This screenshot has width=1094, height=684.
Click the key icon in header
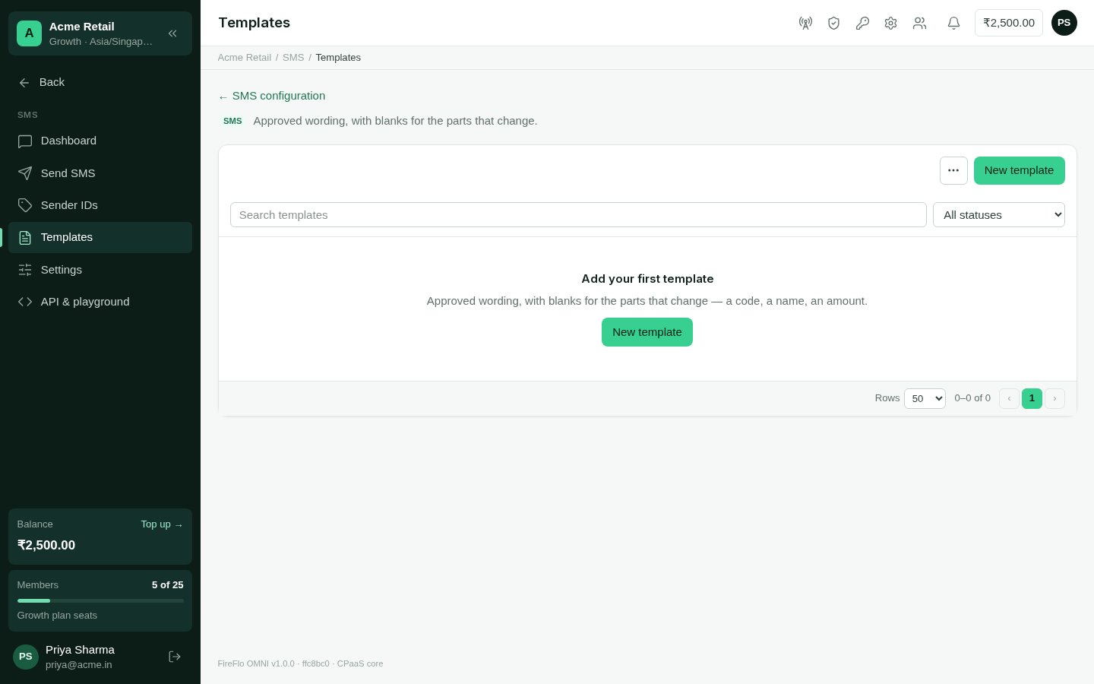click(862, 23)
